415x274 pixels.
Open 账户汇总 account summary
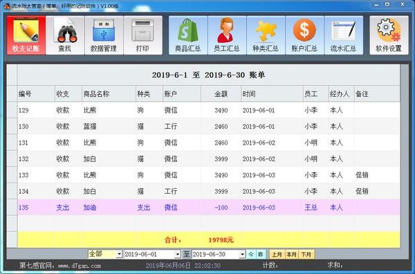pos(304,35)
